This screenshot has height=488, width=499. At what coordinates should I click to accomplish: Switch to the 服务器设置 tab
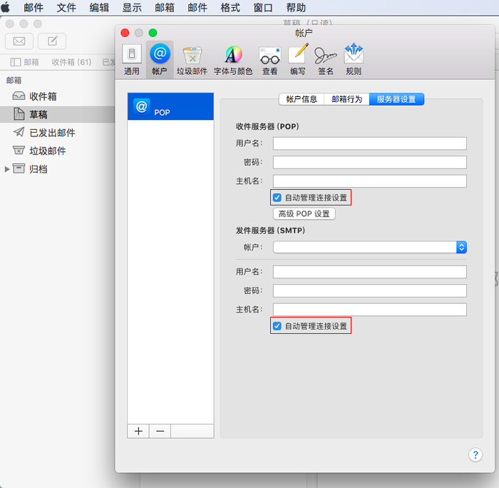click(x=396, y=99)
